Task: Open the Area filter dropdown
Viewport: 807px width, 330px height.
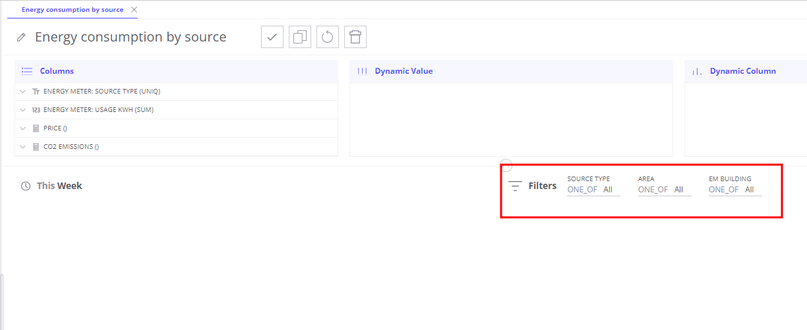Action: point(664,190)
